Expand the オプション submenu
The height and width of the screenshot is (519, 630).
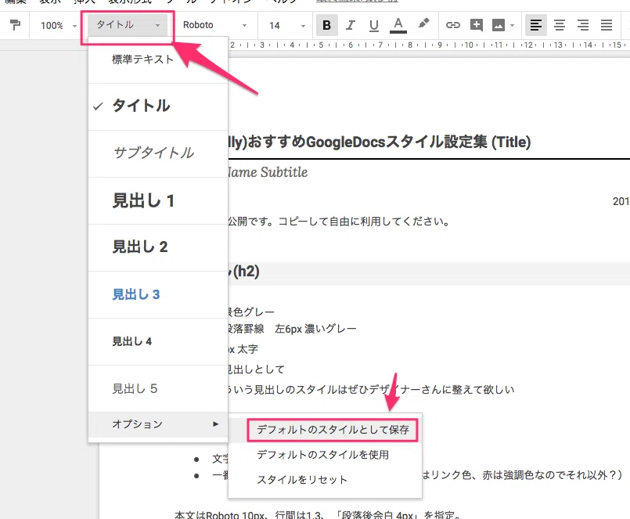pos(158,424)
